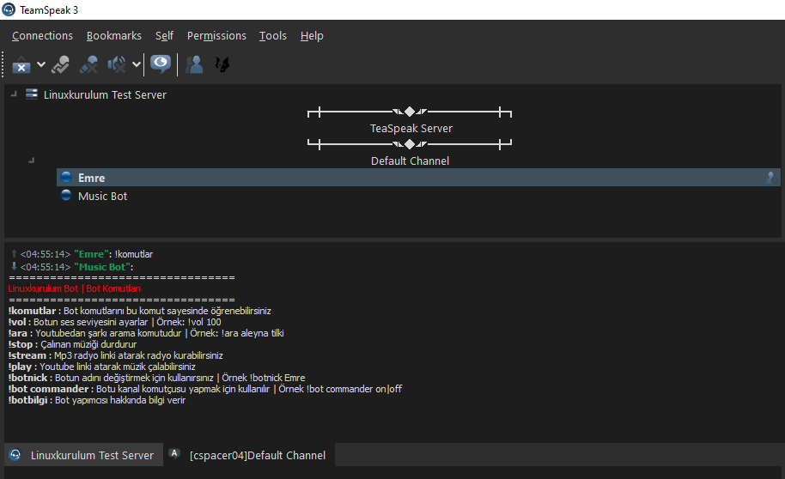Open the Self menu
This screenshot has height=479, width=785.
pos(164,36)
